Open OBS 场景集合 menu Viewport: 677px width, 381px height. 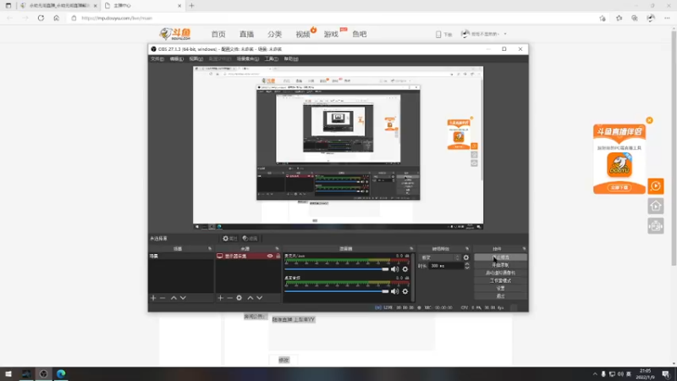pos(248,58)
